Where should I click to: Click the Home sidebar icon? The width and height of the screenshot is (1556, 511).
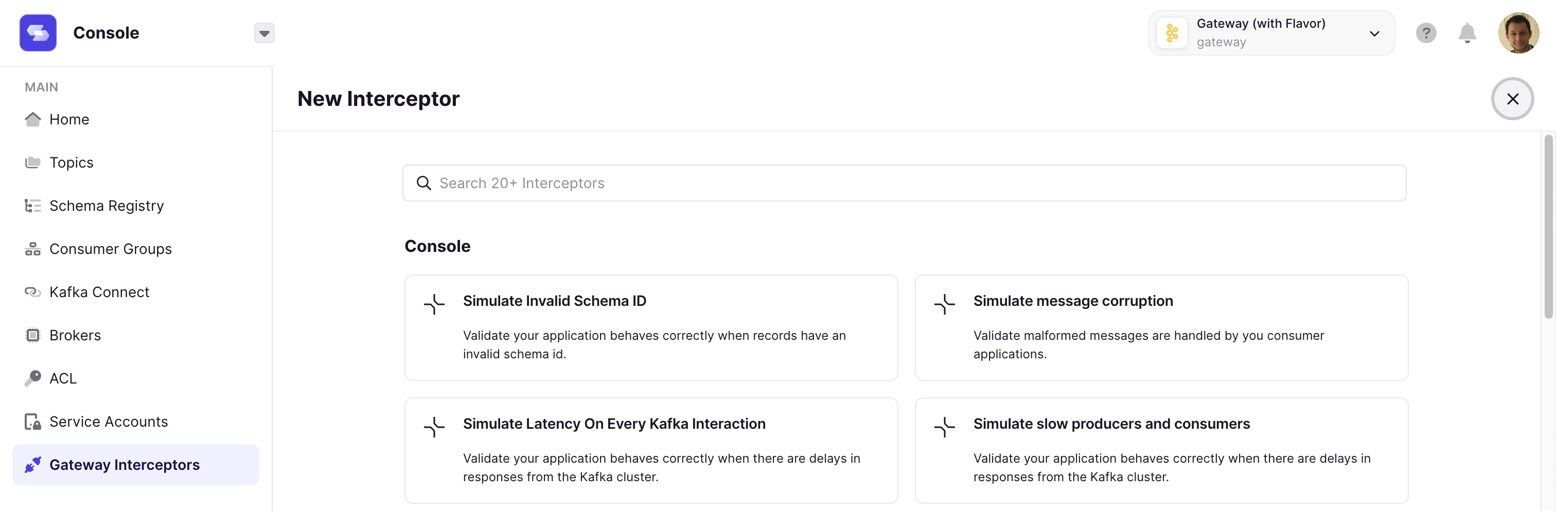coord(32,119)
